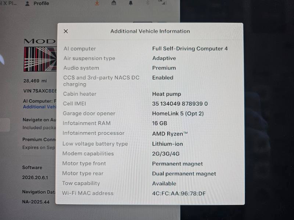Tap the 'Expires on Sep' subscription text
This screenshot has width=294, height=220.
pos(39,147)
